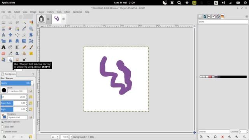249x140 pixels.
Task: Select the Free Select lasso tool
Action: [17, 23]
